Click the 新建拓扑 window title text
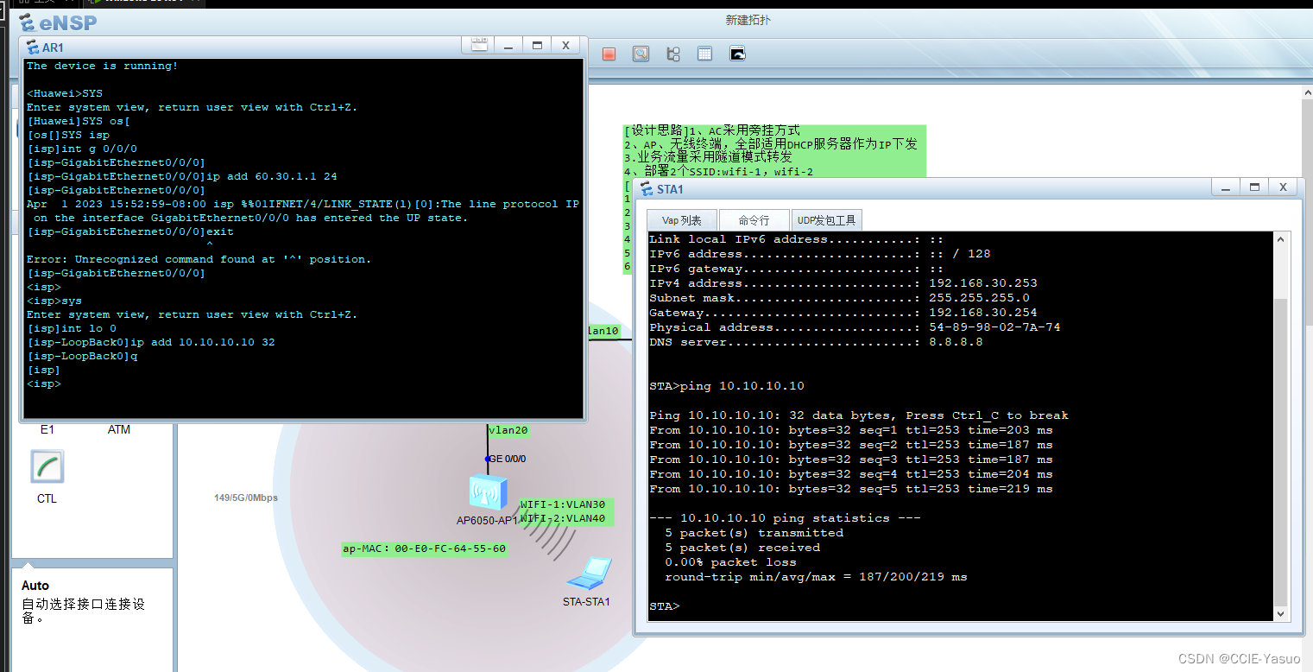This screenshot has height=672, width=1313. [x=748, y=20]
